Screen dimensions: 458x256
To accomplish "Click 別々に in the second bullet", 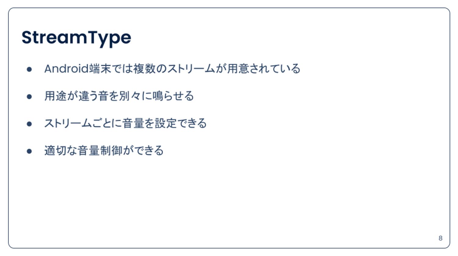I will click(136, 96).
